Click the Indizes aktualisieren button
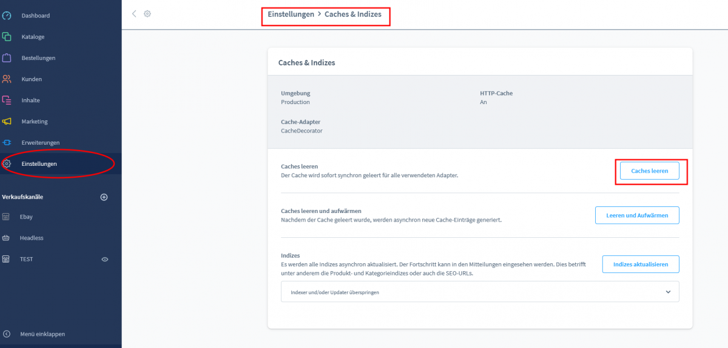This screenshot has width=728, height=348. coord(640,264)
